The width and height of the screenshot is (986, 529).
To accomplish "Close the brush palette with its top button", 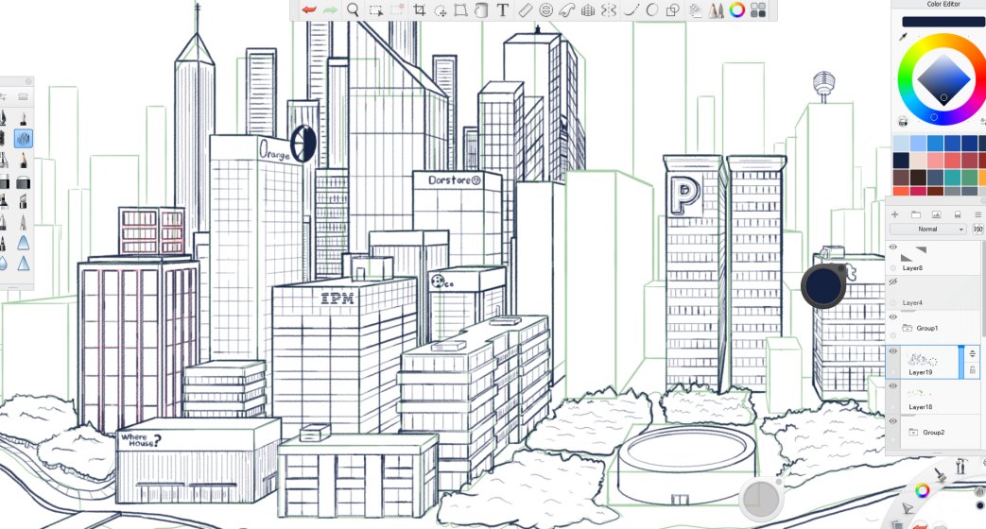I will pyautogui.click(x=27, y=81).
